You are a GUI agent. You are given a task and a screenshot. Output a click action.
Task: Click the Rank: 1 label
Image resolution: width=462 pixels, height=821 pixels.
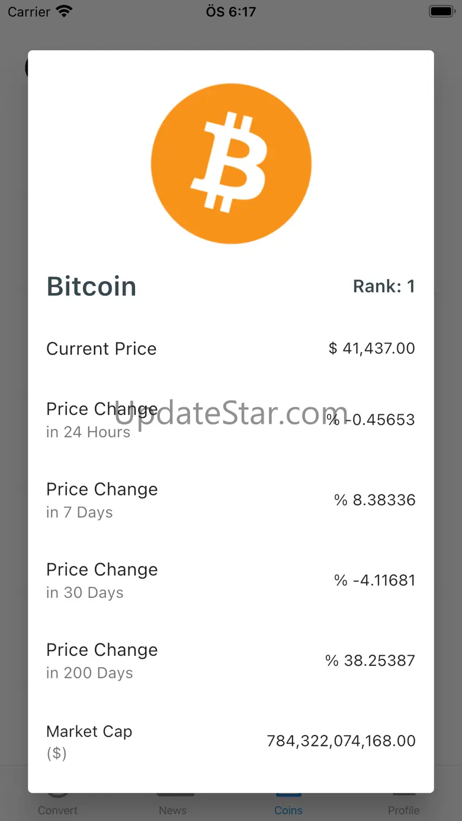(x=384, y=286)
